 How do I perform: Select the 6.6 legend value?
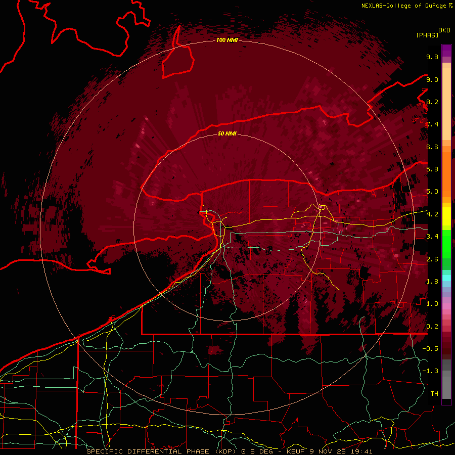pyautogui.click(x=432, y=147)
